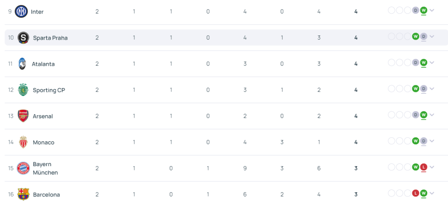Click the Sparta Praha club logo
Image resolution: width=448 pixels, height=203 pixels.
pos(23,38)
